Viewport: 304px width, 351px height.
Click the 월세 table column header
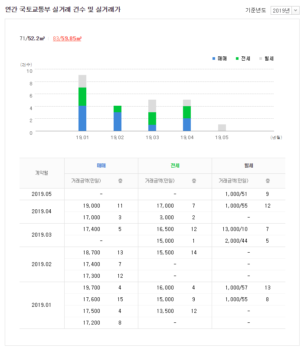[248, 166]
